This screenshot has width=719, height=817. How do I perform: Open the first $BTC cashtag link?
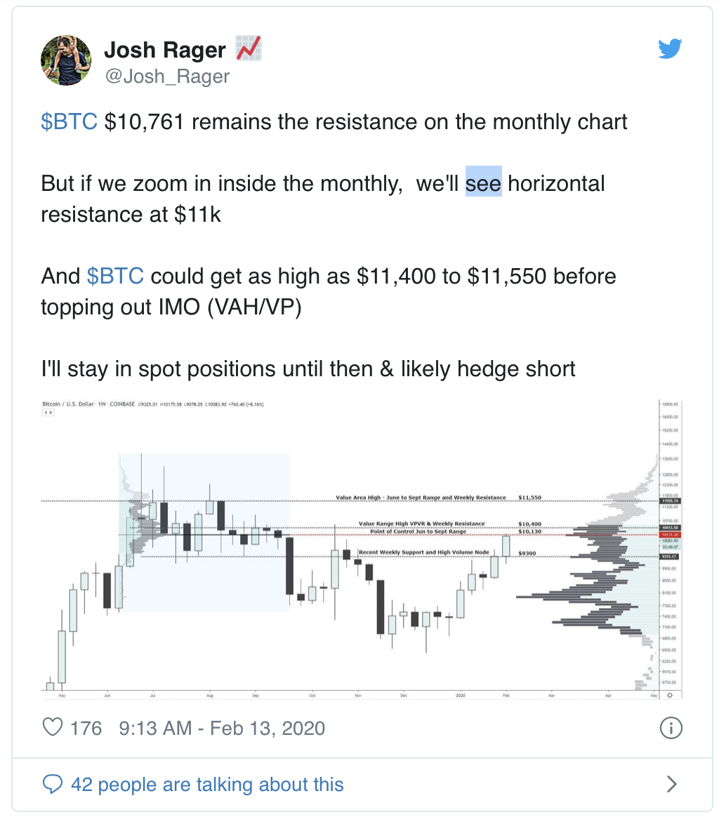coord(69,122)
